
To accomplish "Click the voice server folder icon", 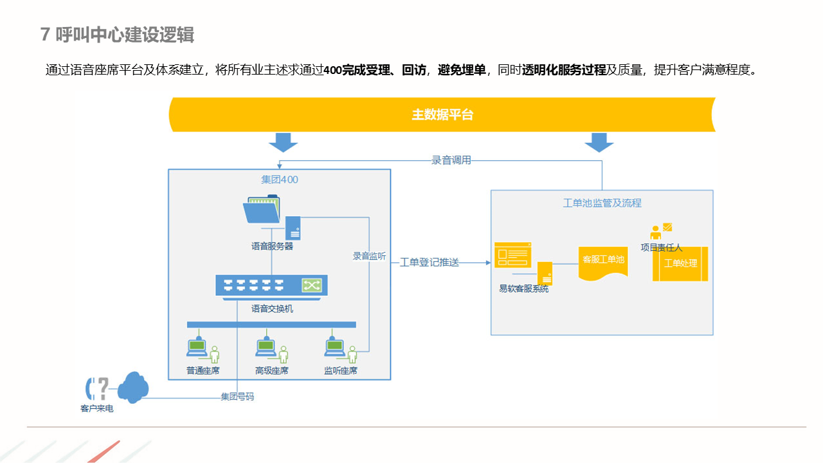I will 264,210.
